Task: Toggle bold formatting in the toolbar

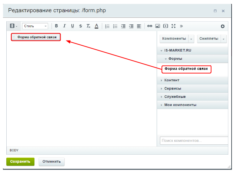Action: 57,26
